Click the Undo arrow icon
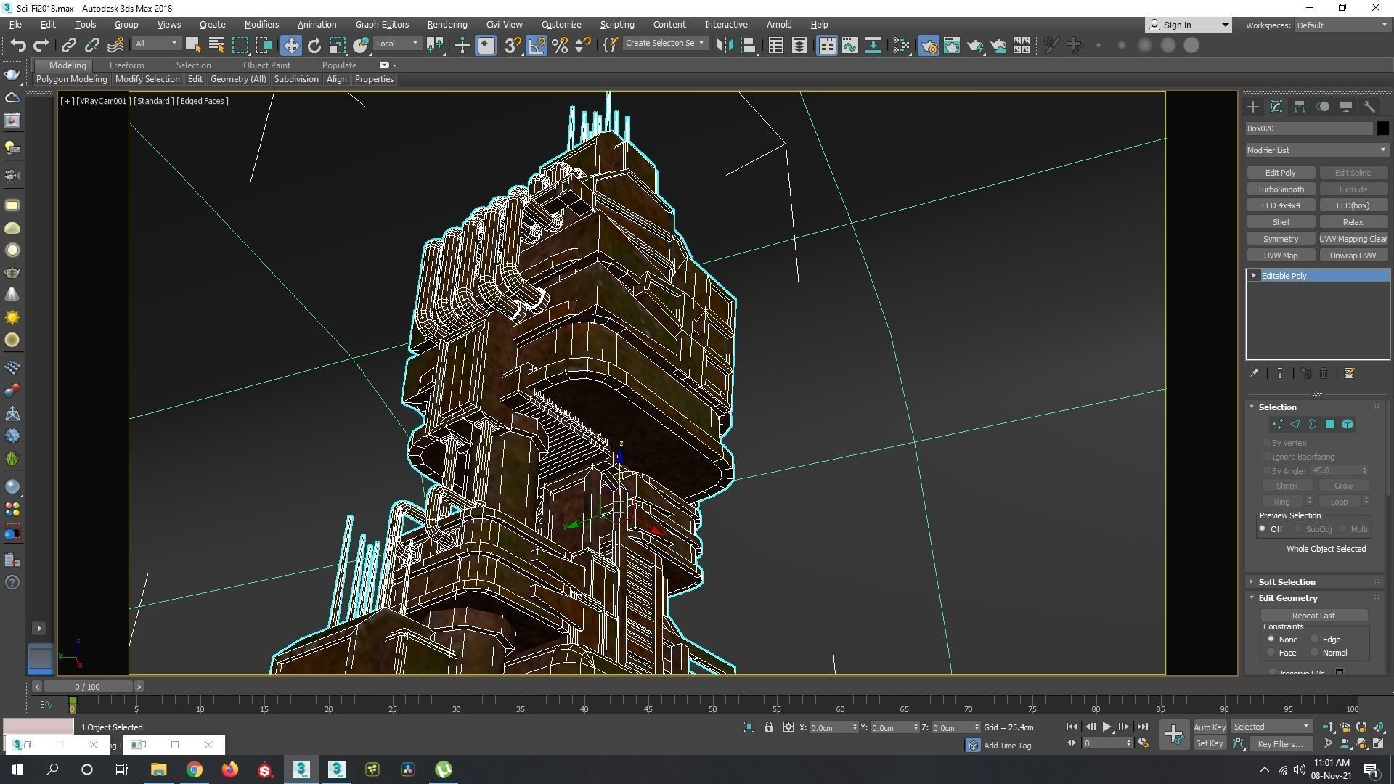 tap(17, 45)
